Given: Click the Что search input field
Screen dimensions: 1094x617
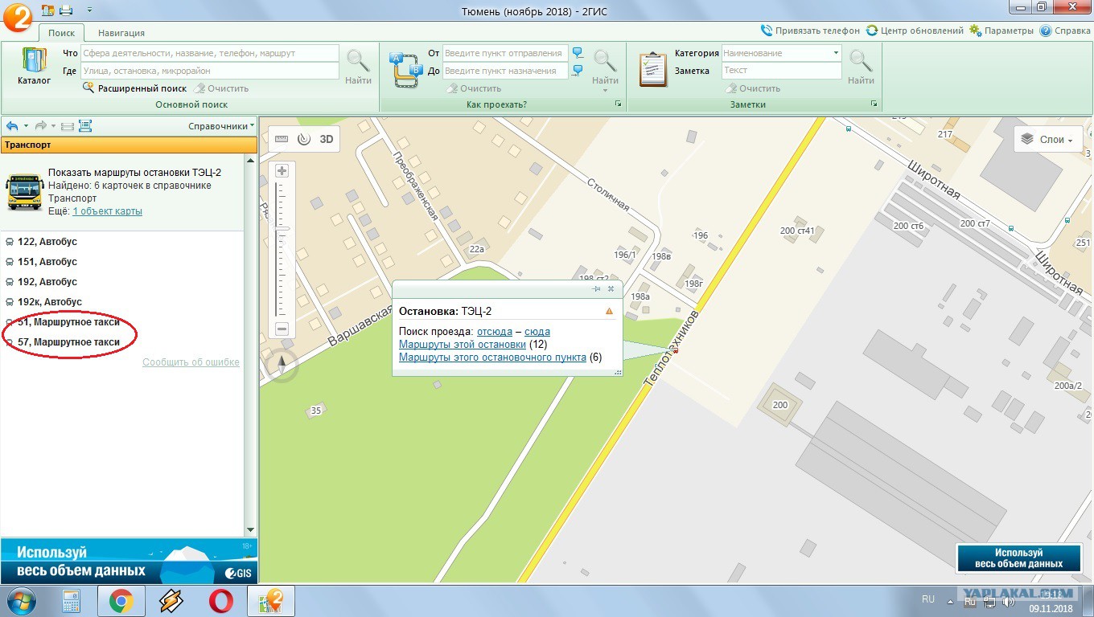Looking at the screenshot, I should tap(210, 53).
